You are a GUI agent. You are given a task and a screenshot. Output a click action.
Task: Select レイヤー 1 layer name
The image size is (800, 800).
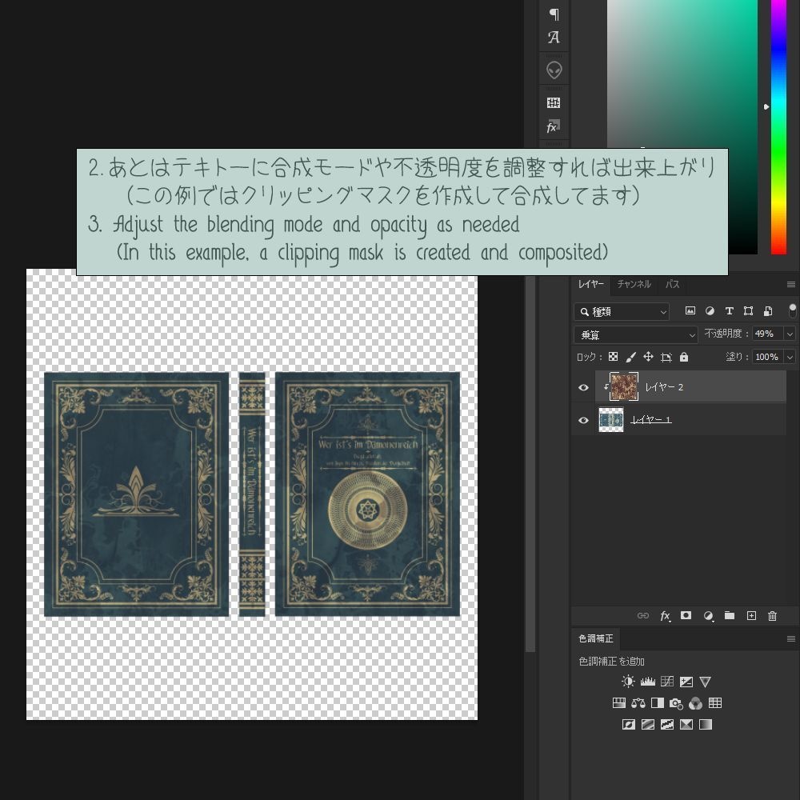tap(651, 420)
